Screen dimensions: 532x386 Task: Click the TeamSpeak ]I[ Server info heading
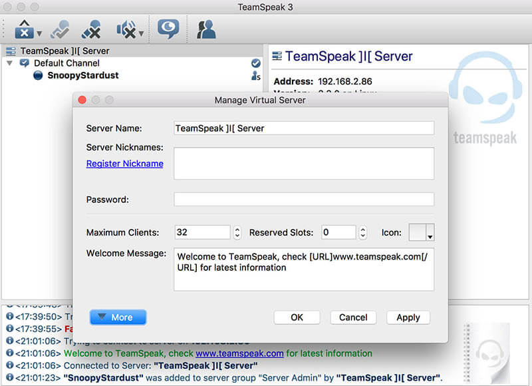click(x=349, y=57)
